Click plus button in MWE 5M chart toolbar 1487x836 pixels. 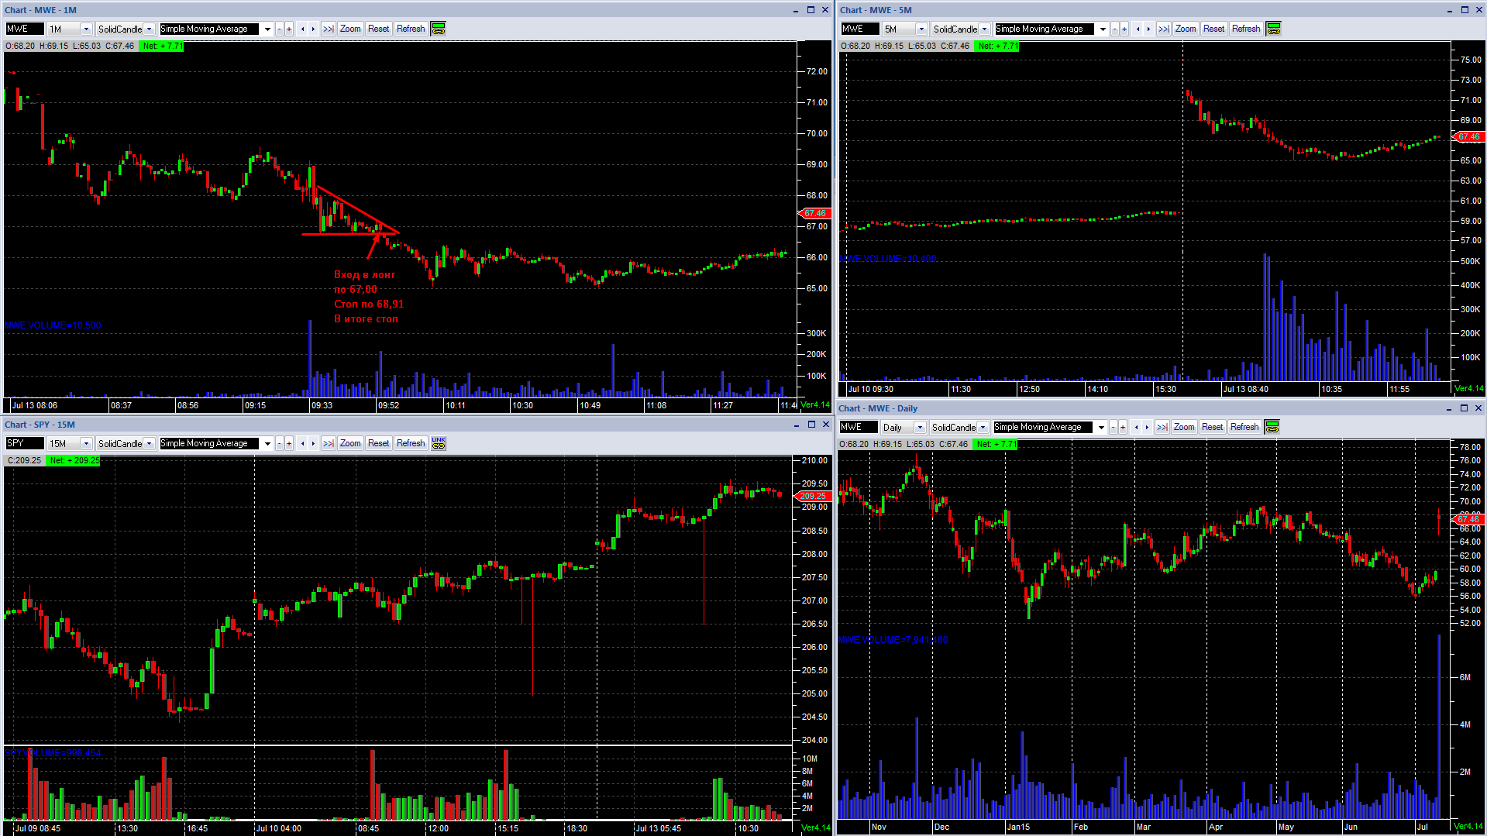(1124, 29)
